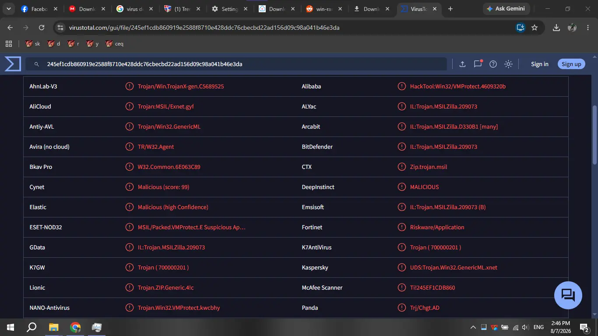Open Chrome downloads icon in toolbar

[x=556, y=28]
